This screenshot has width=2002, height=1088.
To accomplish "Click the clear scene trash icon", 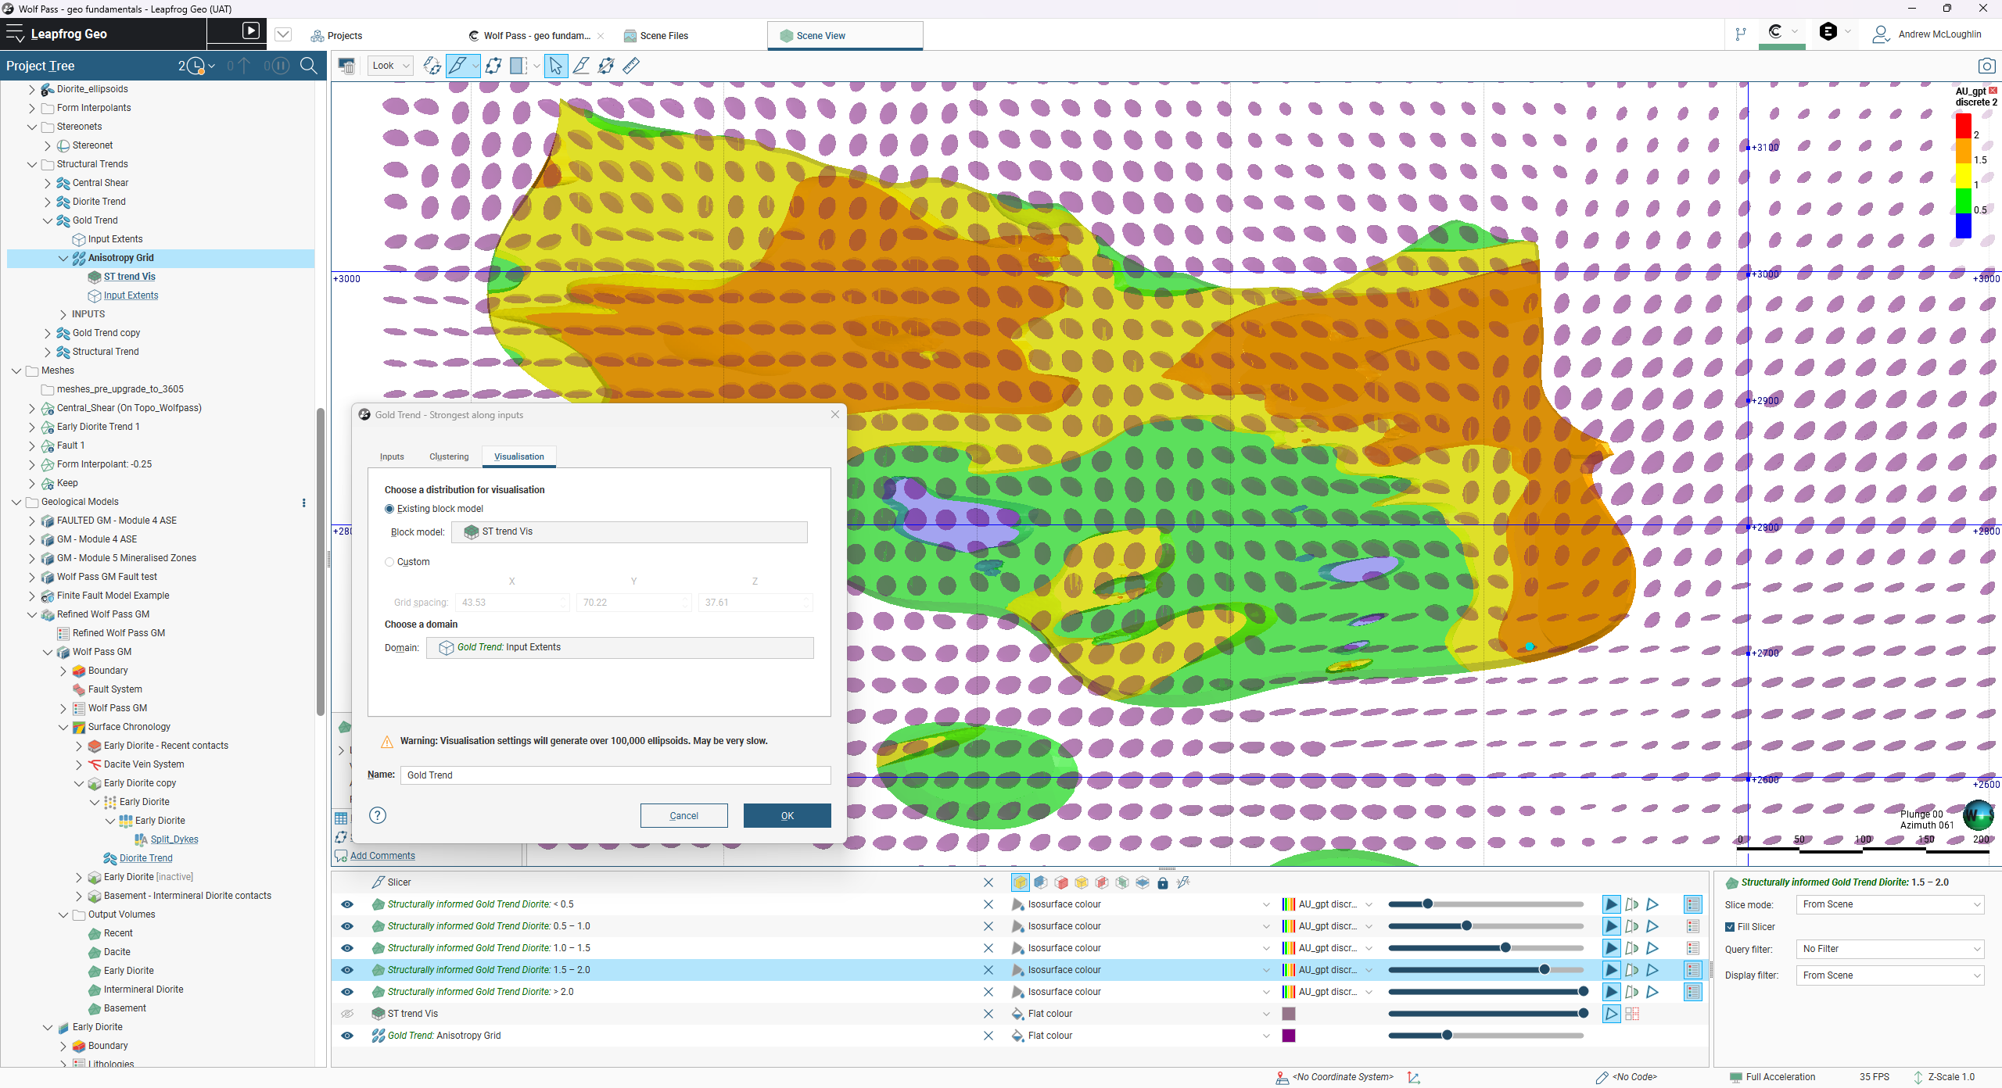I will (x=346, y=66).
